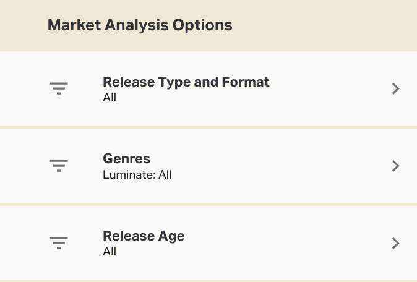Click the filter icon next to Release Age
The width and height of the screenshot is (417, 282).
[x=59, y=243]
